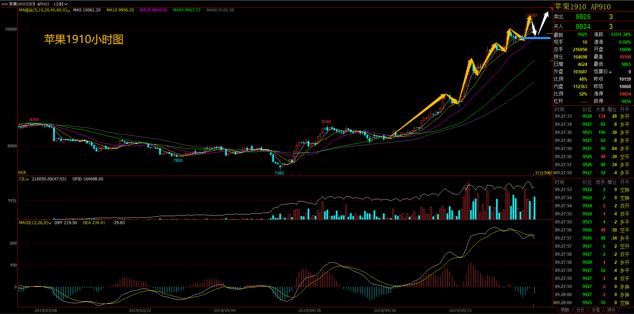This screenshot has width=634, height=314.
Task: Click the 10187 high price label on chart
Action: 531,15
